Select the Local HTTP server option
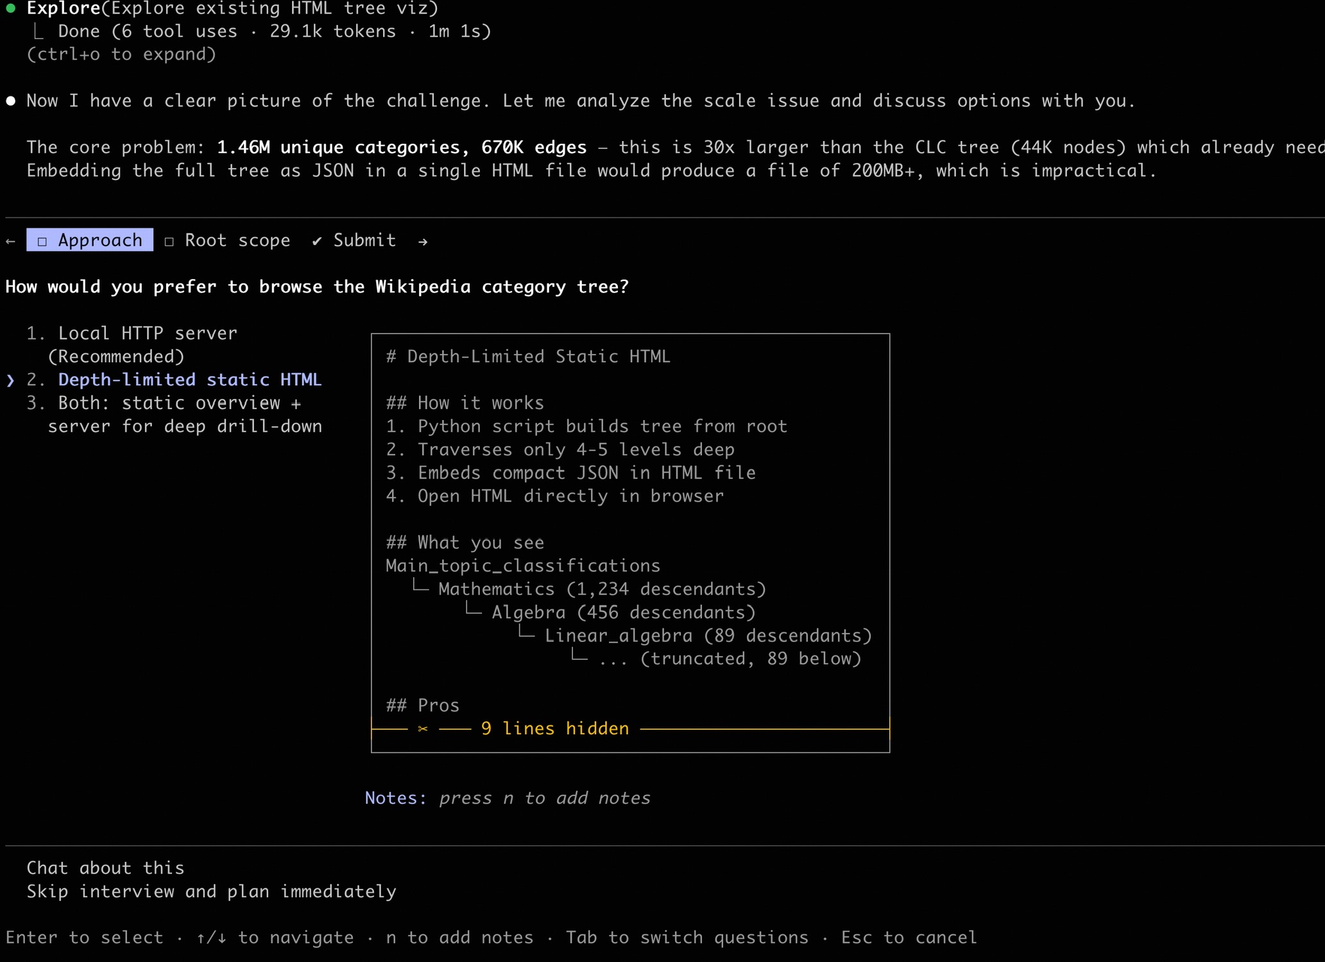This screenshot has height=962, width=1325. [x=147, y=333]
